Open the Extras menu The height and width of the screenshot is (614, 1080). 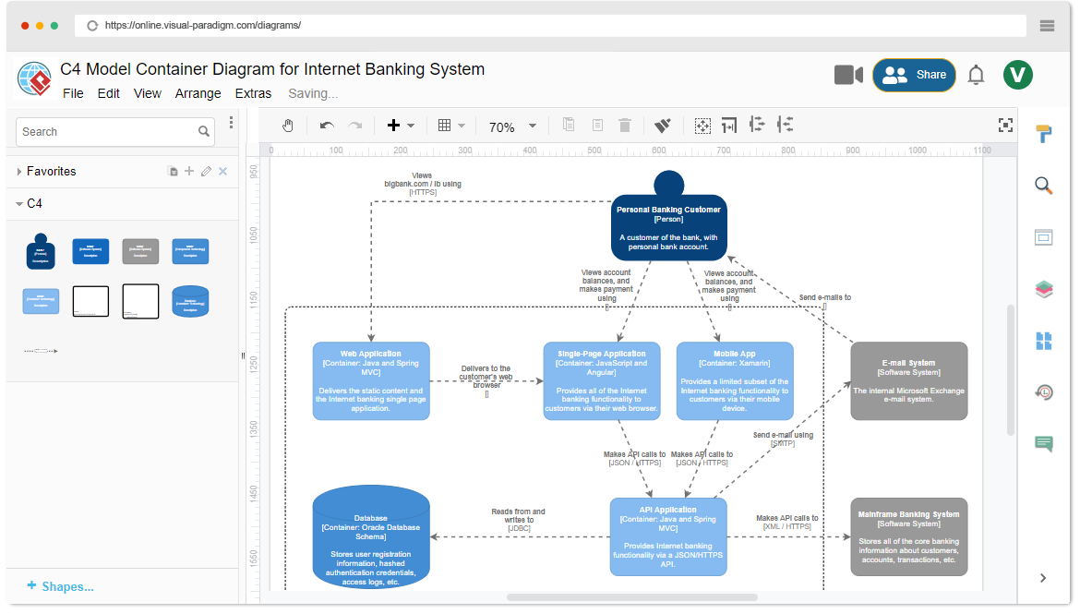coord(253,93)
